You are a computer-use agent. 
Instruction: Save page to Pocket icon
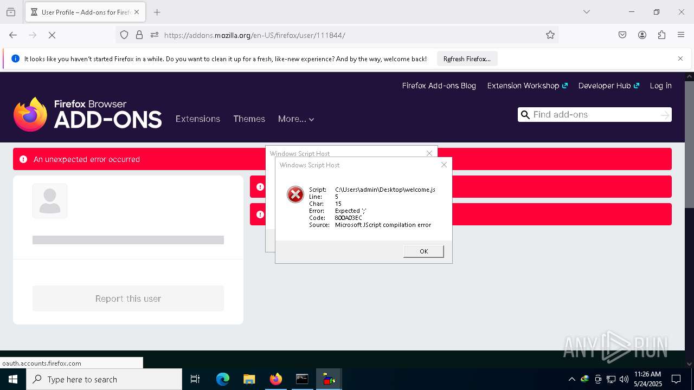point(622,35)
